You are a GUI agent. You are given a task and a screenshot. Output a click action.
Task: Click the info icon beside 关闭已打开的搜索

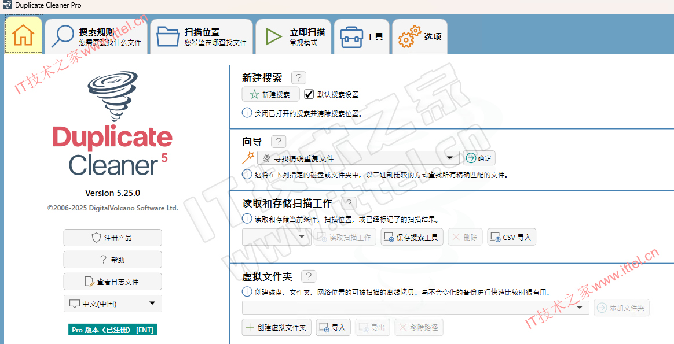[x=247, y=113]
